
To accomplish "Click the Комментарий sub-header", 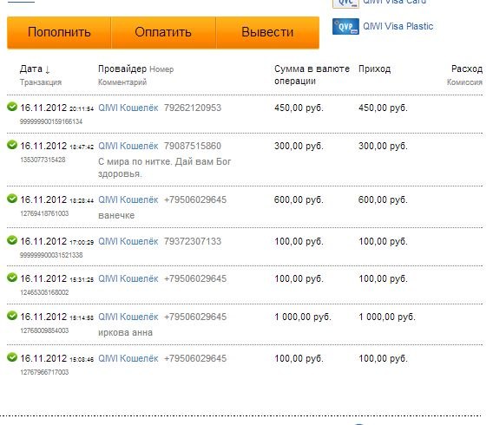I will point(122,82).
